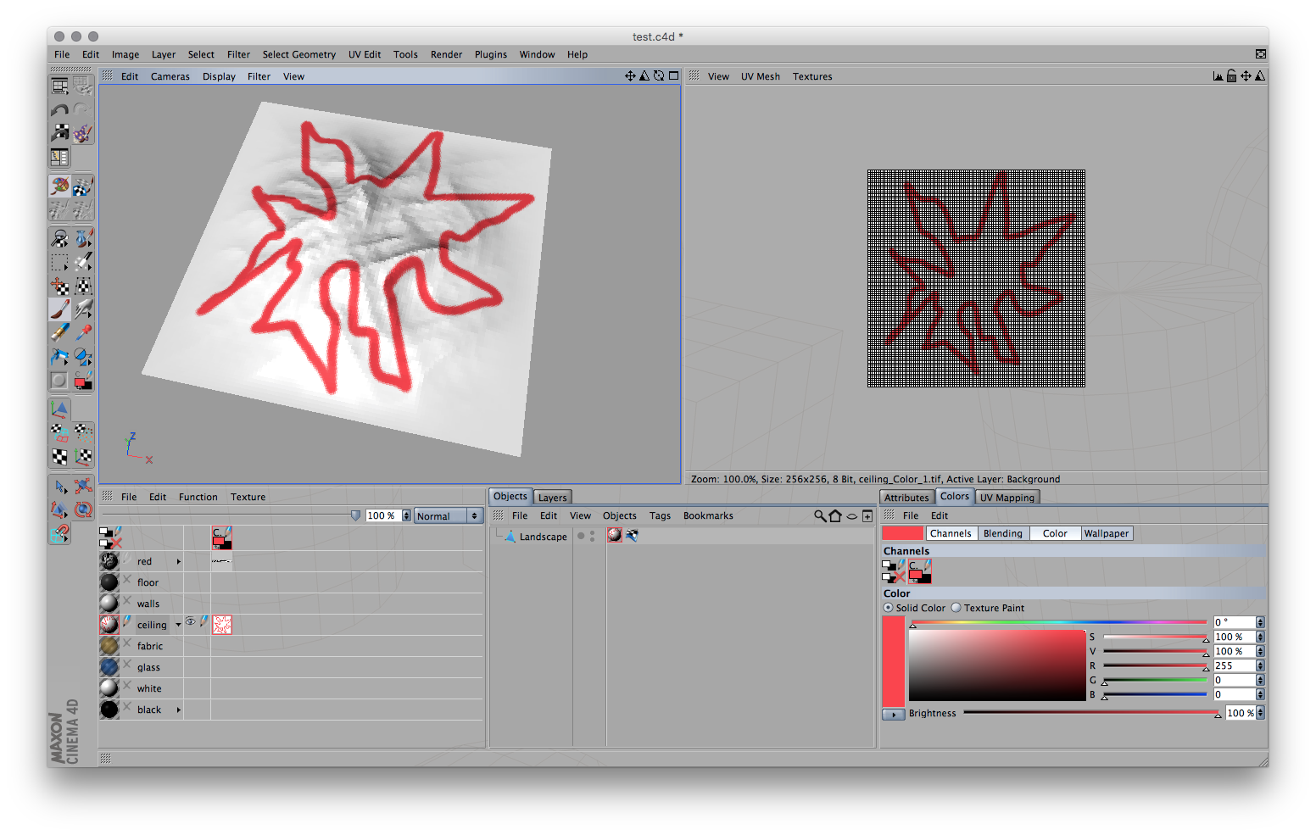Viewport: 1316px width, 835px height.
Task: Collapse the ceiling material arrow
Action: 178,625
